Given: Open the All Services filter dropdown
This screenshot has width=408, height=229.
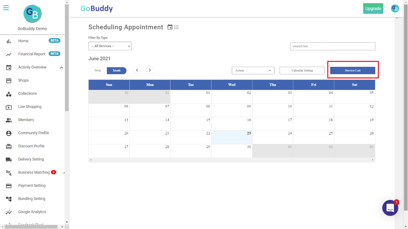Looking at the screenshot, I should click(110, 46).
